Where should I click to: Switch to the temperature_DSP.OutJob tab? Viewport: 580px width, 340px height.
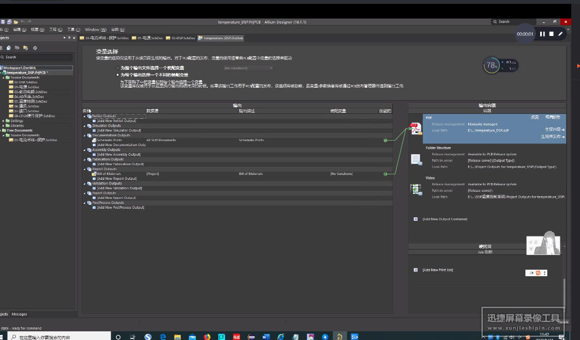point(220,38)
